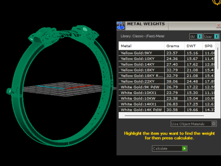
Task: Select the Yellow Gold:18KY row
Action: [x=167, y=70]
